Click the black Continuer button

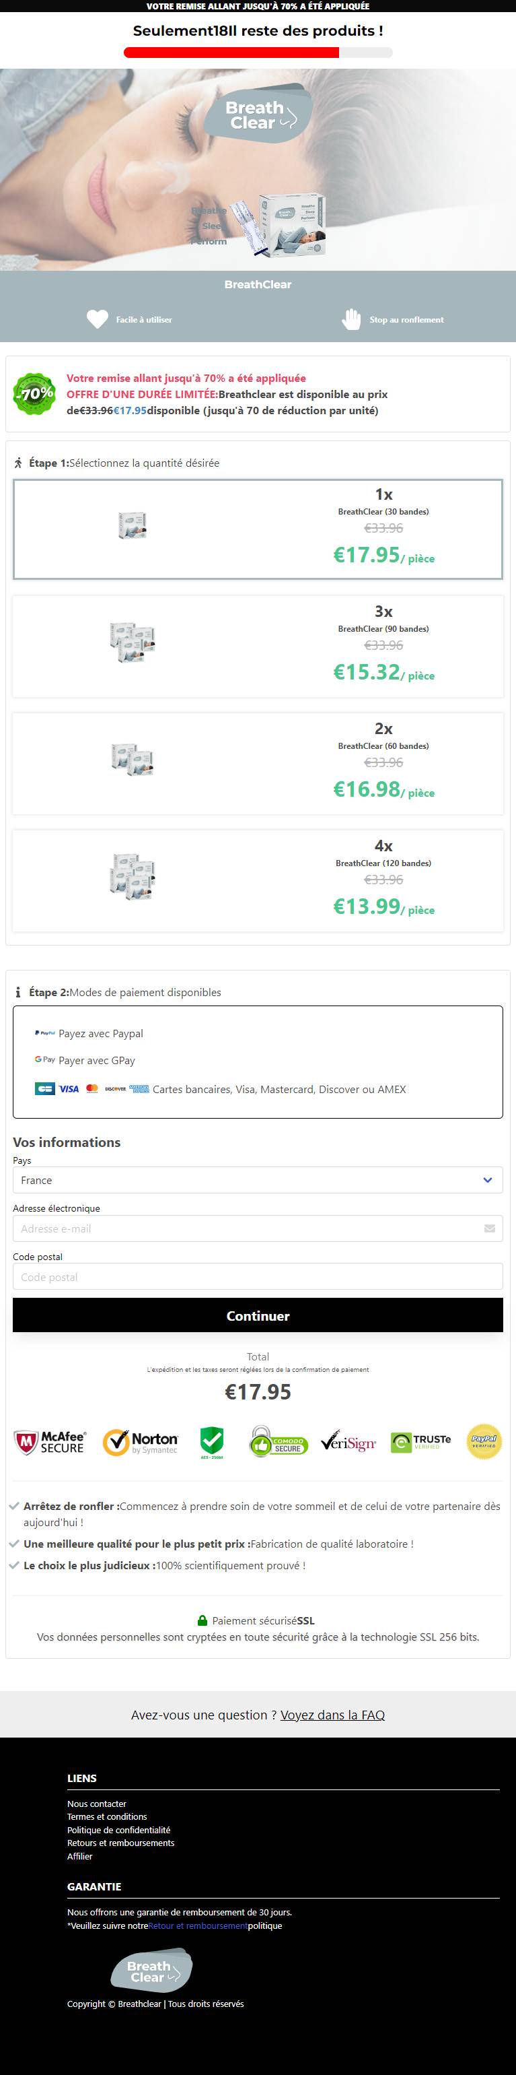pyautogui.click(x=258, y=1315)
